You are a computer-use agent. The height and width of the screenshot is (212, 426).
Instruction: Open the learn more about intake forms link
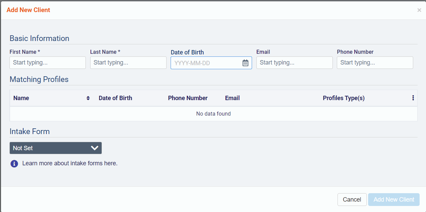[x=70, y=164]
